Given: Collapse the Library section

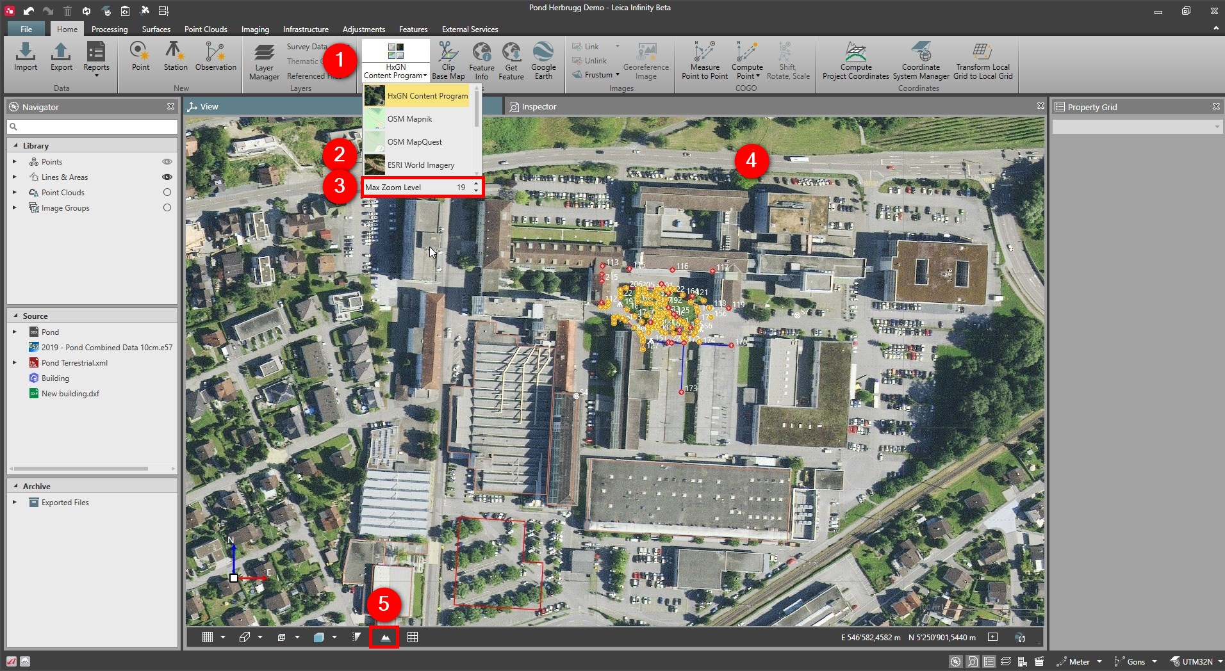Looking at the screenshot, I should 15,145.
